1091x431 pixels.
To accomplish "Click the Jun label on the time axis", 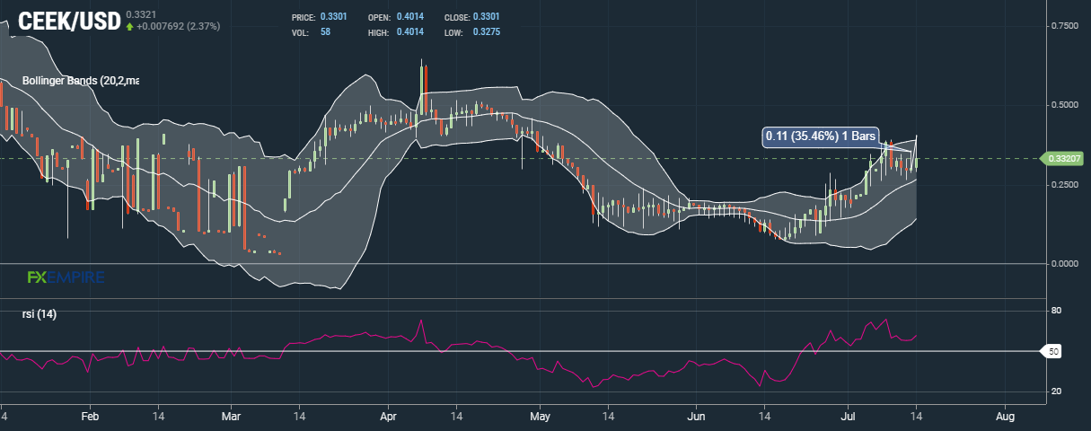I will [x=696, y=418].
